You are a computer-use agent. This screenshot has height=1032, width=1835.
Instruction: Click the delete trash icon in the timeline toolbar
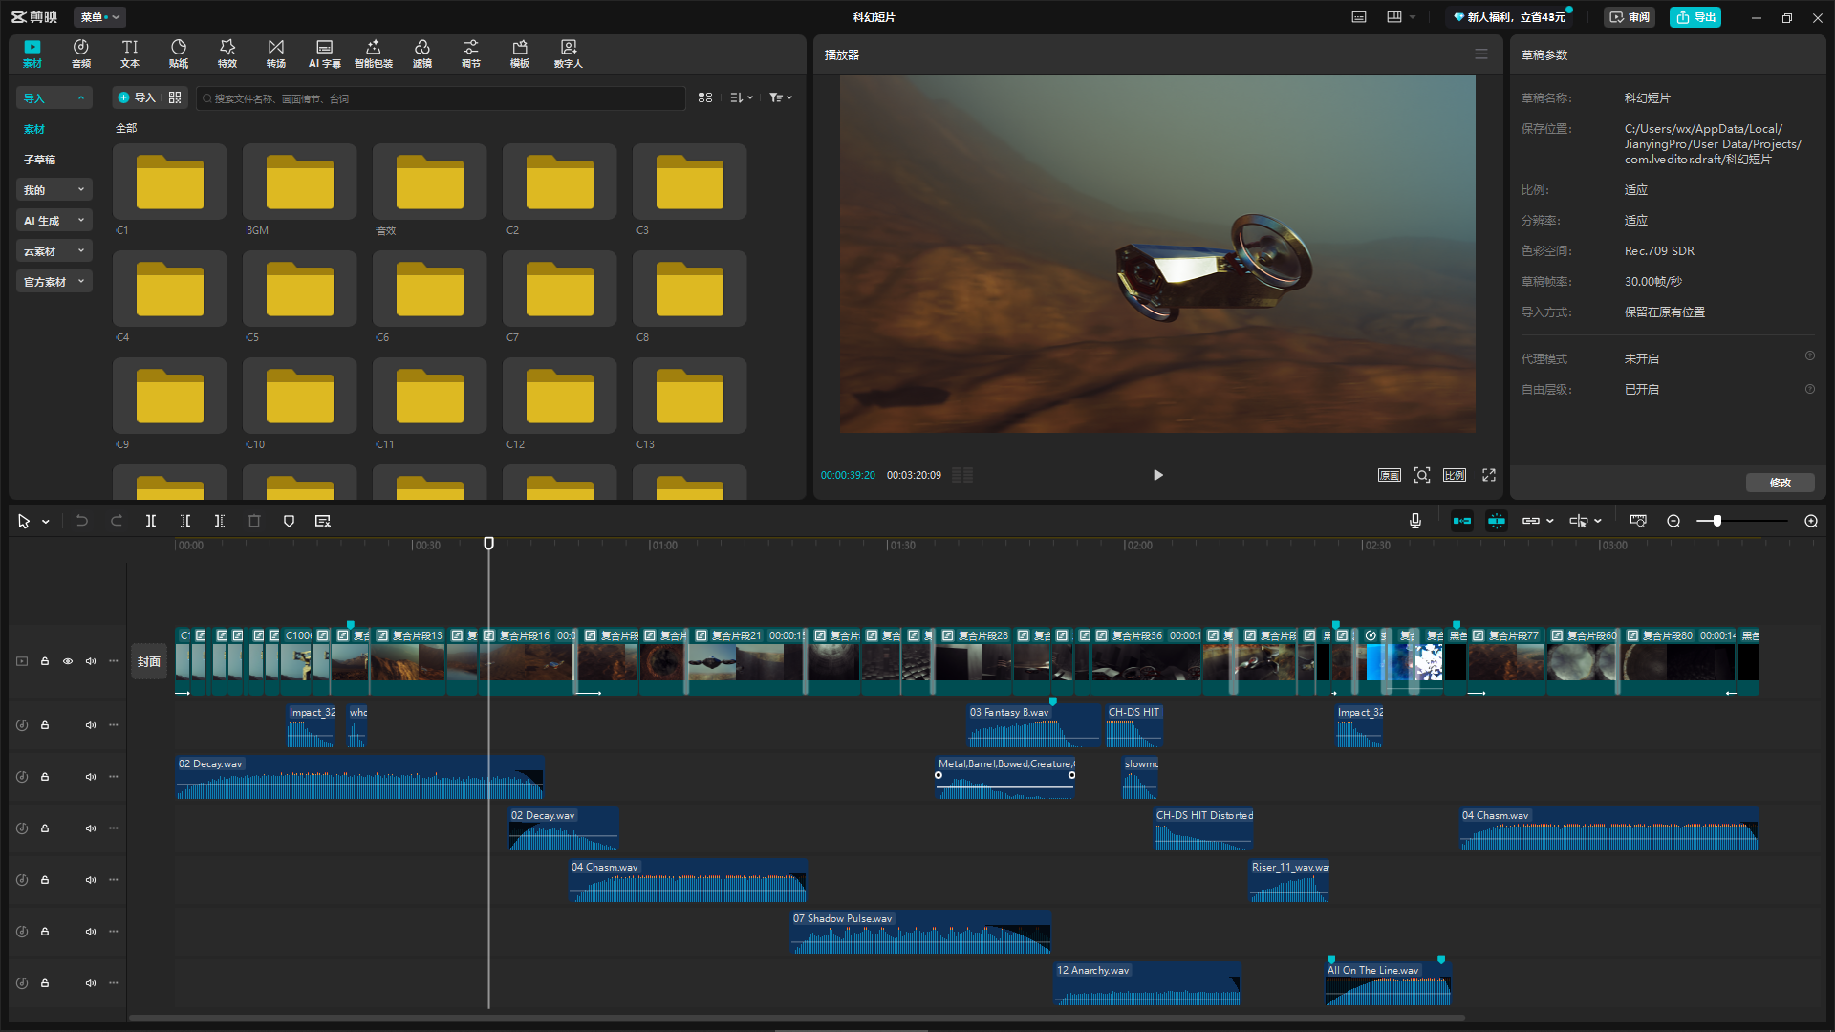254,521
